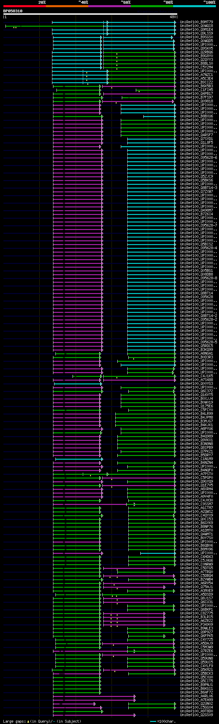219x724 pixels.
Task: Select the UniRef100_B9IIZ2 row label
Action: [196, 82]
